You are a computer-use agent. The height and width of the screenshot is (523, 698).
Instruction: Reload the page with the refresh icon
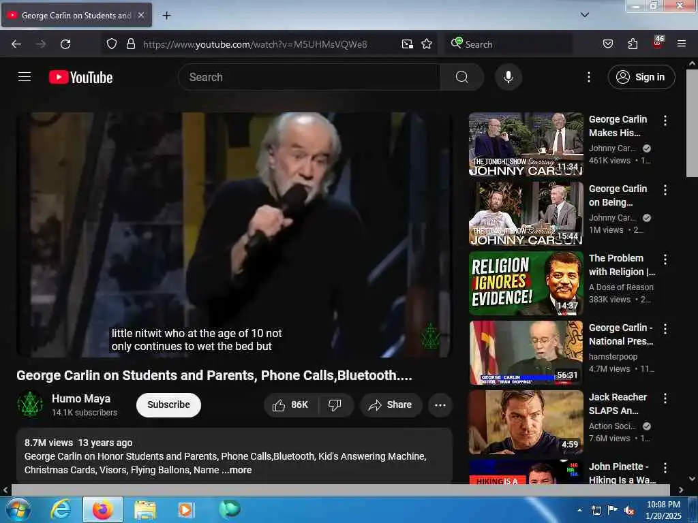click(x=65, y=44)
